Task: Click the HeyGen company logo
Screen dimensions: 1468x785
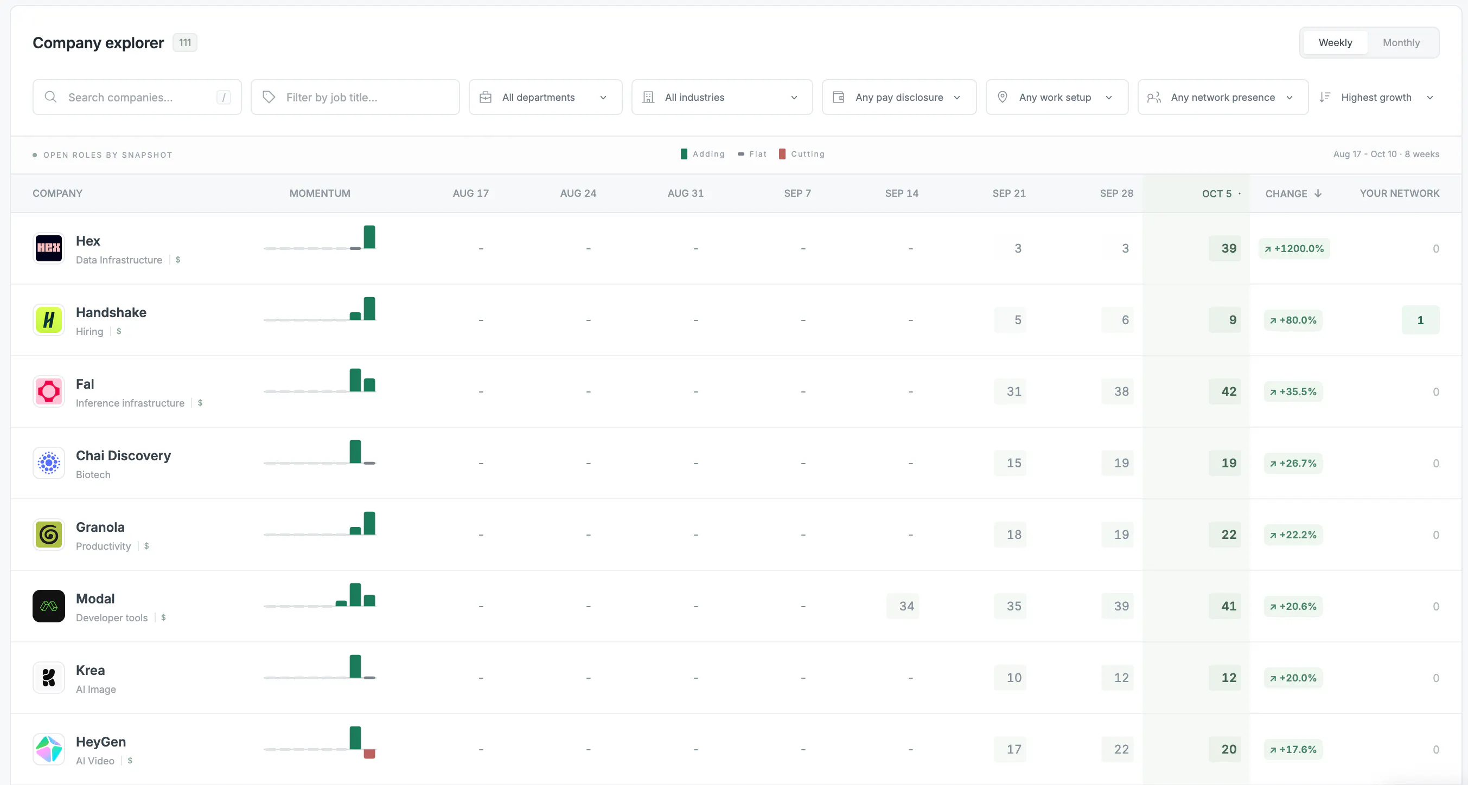Action: [x=48, y=749]
